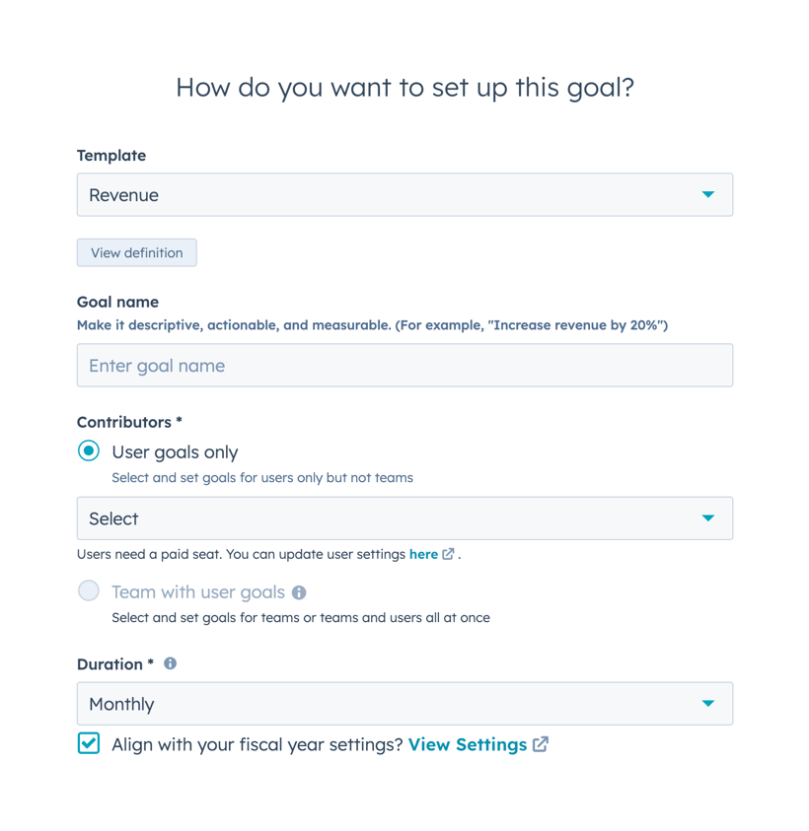Click the View definition button
Viewport: 809px width, 831px height.
pyautogui.click(x=136, y=252)
